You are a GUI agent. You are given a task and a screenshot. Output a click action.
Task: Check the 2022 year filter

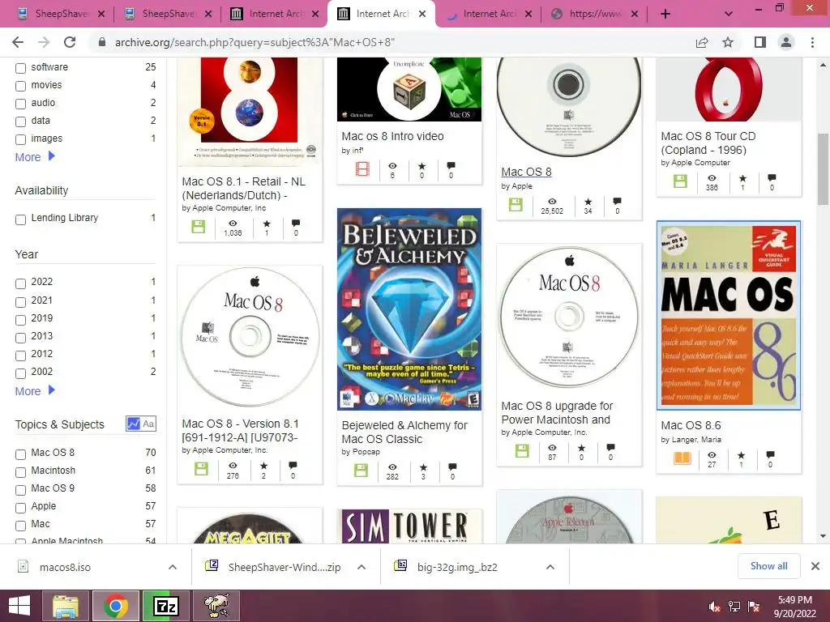[x=20, y=283]
